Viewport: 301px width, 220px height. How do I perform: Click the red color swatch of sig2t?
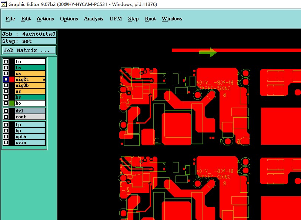point(12,79)
